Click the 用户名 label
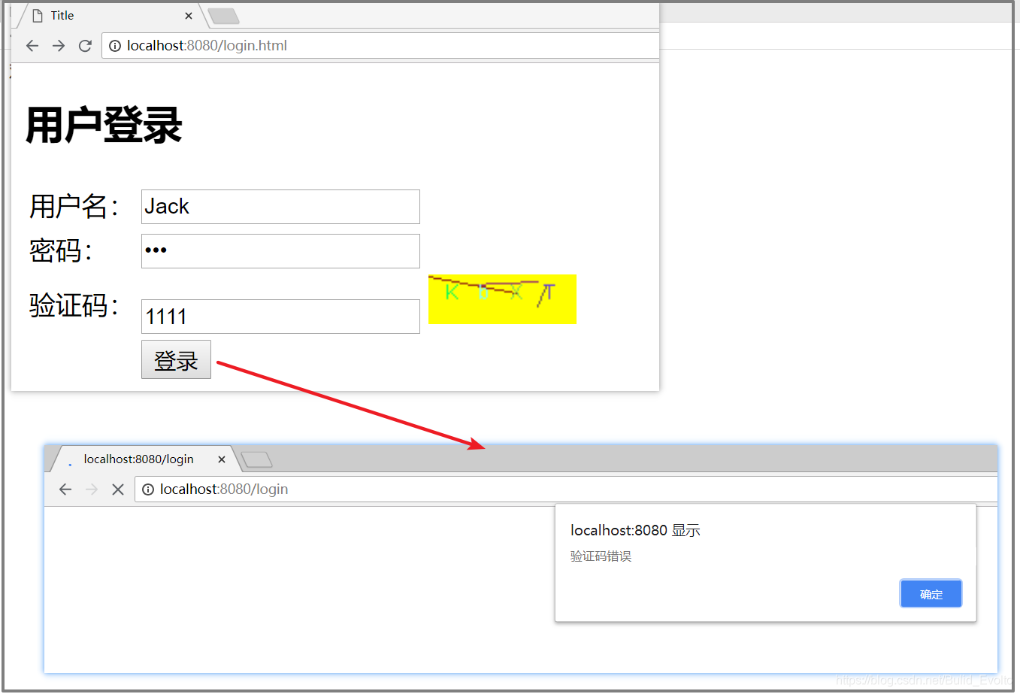1020x694 pixels. [x=74, y=206]
